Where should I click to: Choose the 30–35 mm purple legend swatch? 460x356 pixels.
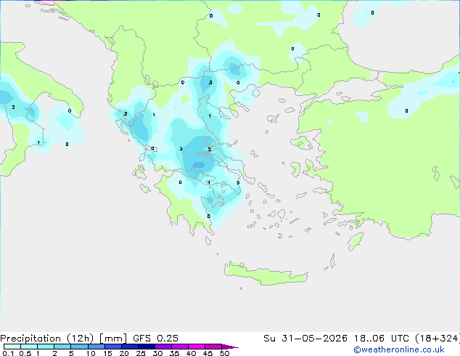(x=163, y=347)
